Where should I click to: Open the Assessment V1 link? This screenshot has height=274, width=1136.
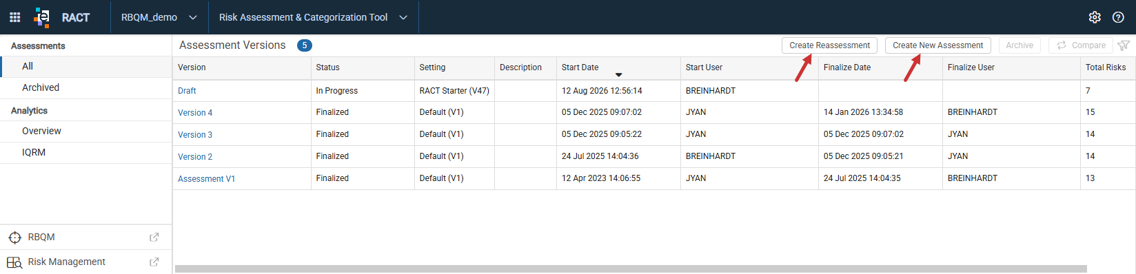(206, 179)
